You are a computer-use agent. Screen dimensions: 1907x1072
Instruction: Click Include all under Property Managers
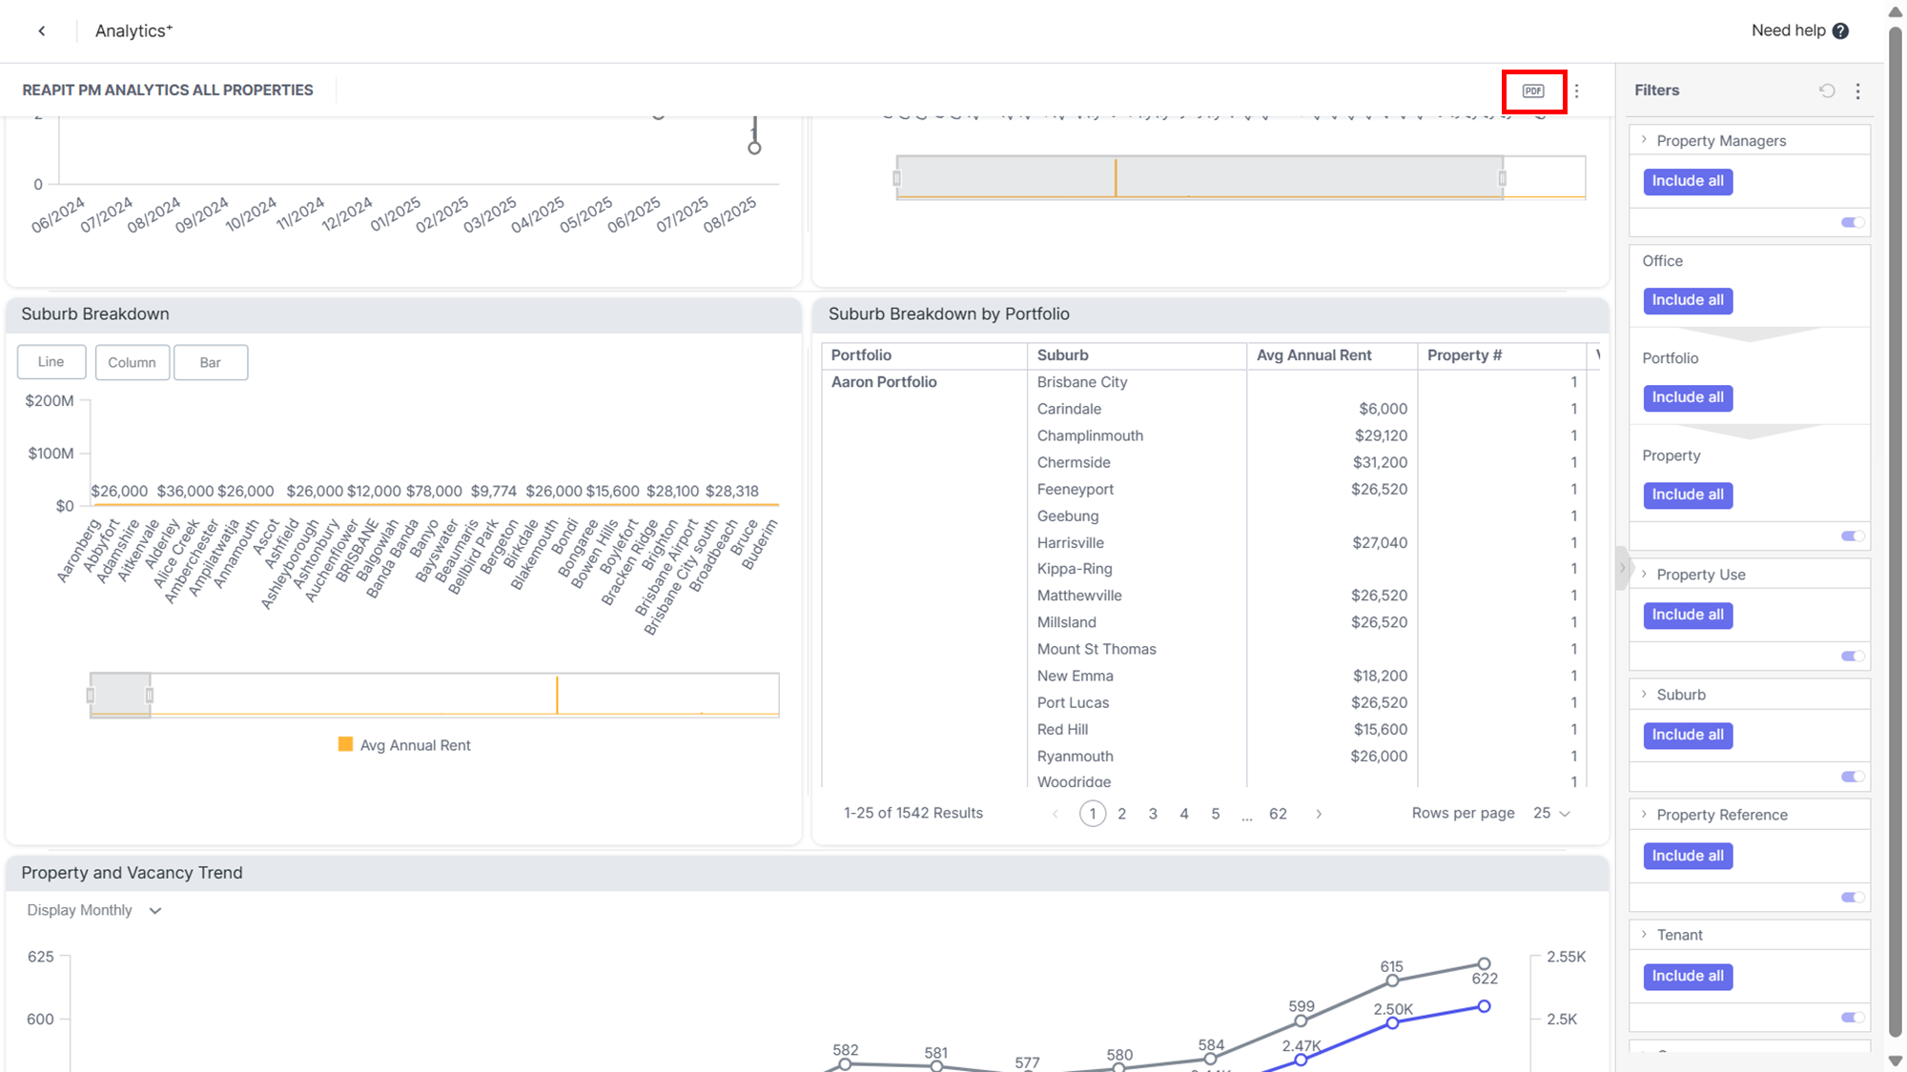(x=1688, y=181)
